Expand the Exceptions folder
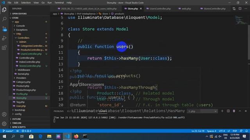Image resolution: width=250 pixels, height=140 pixels. (22, 30)
